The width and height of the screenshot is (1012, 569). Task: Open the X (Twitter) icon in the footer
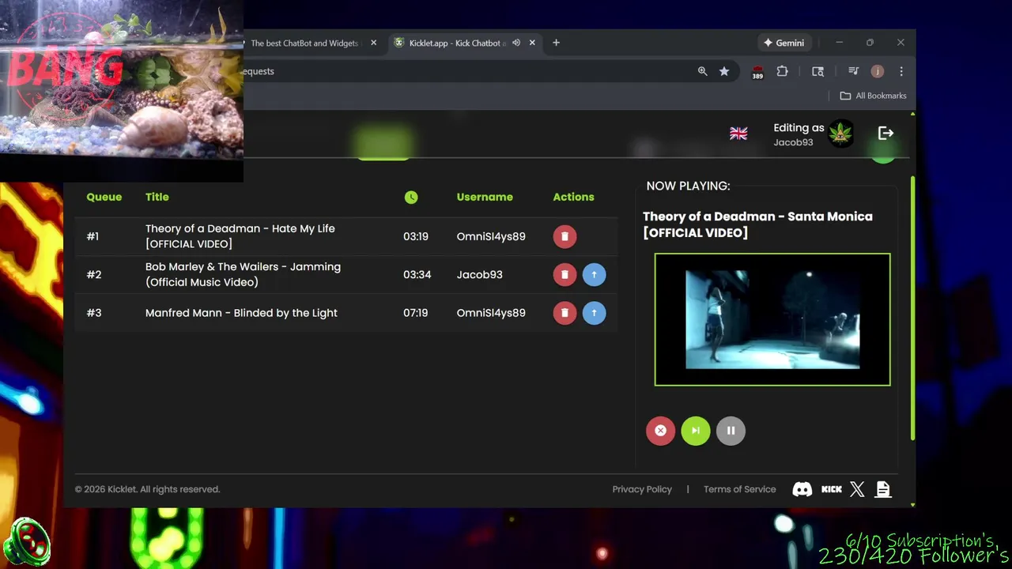pos(857,489)
